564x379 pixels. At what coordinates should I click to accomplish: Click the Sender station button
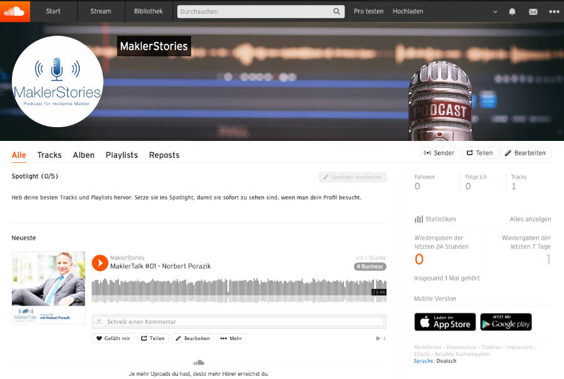pyautogui.click(x=439, y=153)
